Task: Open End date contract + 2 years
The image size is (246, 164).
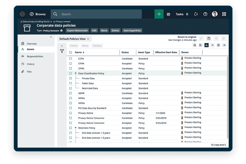Action: pos(96,133)
